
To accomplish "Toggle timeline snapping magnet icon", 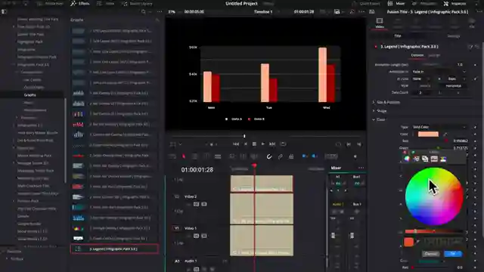I will pyautogui.click(x=269, y=156).
